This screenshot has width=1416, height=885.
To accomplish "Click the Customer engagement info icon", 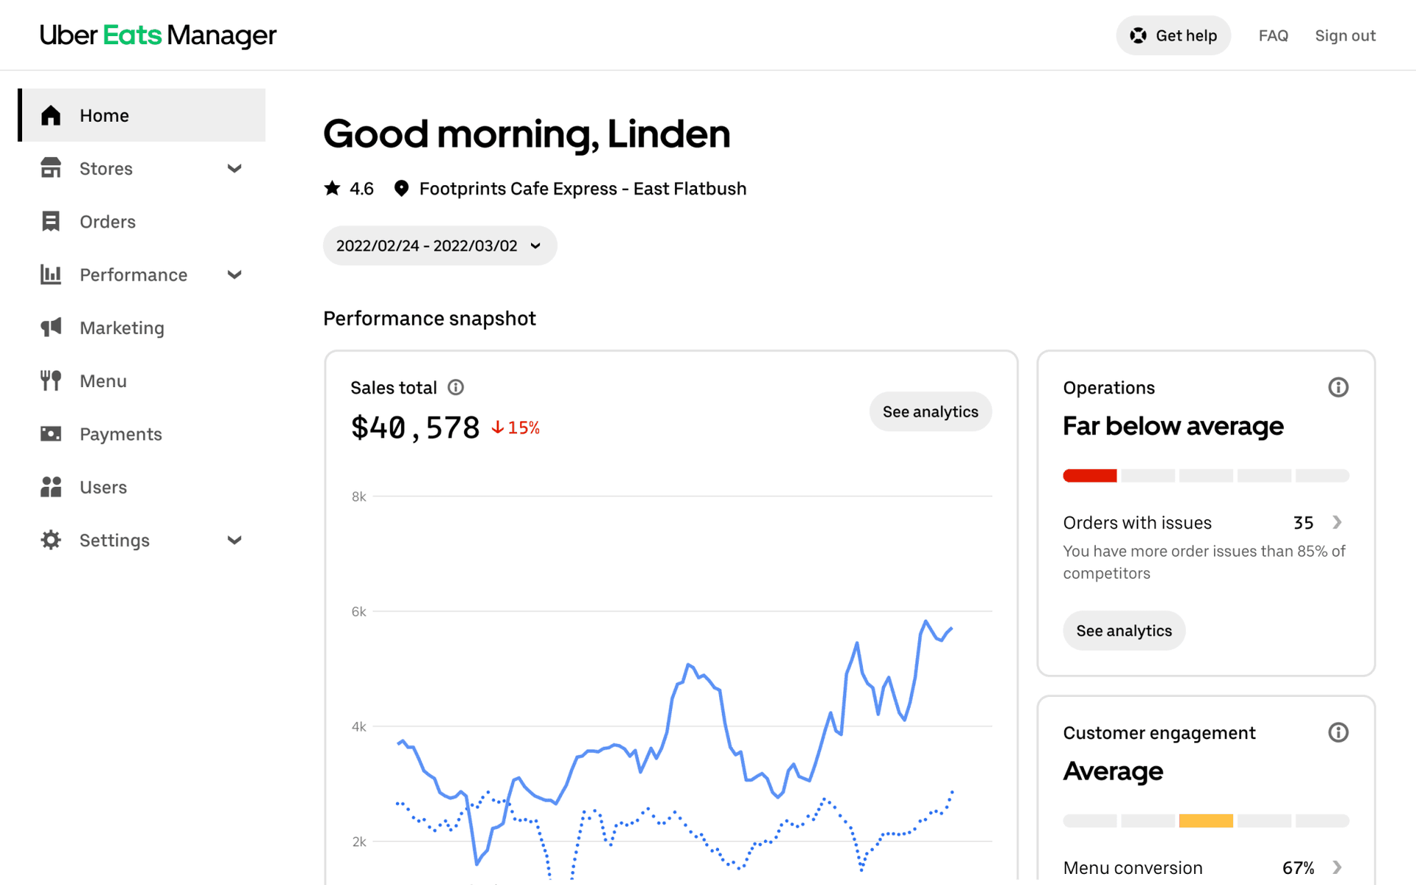I will click(1338, 732).
